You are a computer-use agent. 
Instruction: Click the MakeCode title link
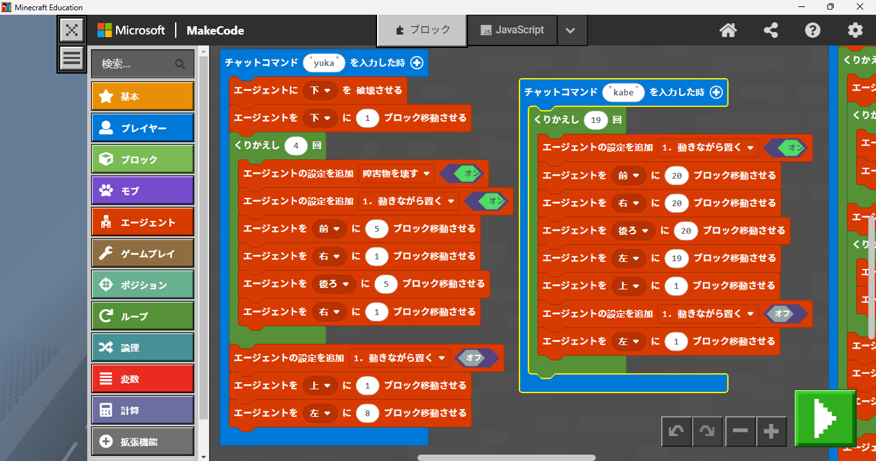[215, 30]
